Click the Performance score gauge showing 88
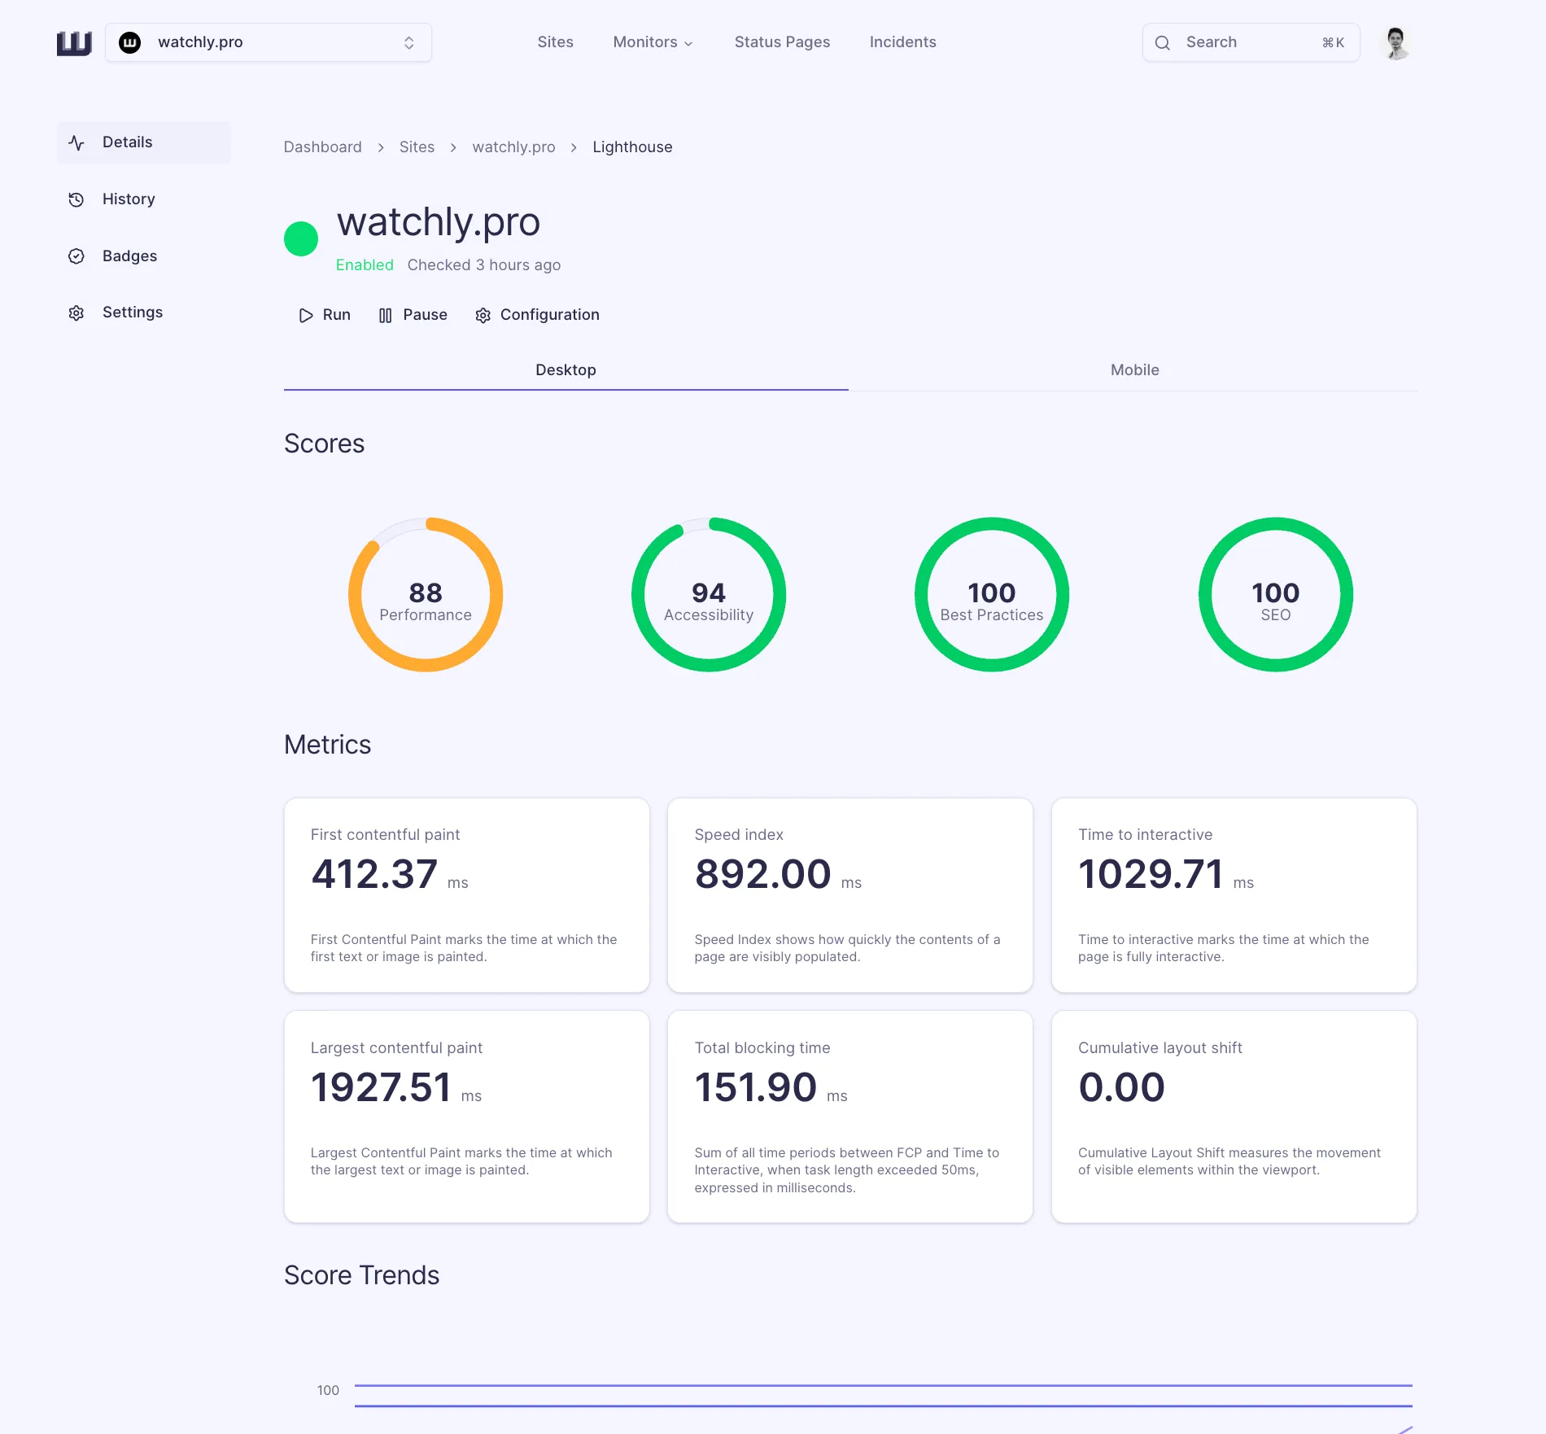This screenshot has height=1434, width=1546. click(426, 595)
